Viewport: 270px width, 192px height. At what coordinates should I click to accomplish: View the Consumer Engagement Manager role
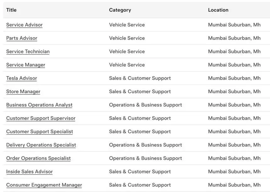click(44, 185)
